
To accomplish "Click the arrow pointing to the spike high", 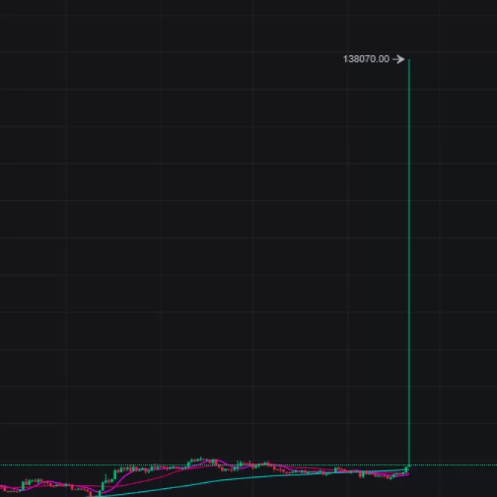I will point(398,59).
